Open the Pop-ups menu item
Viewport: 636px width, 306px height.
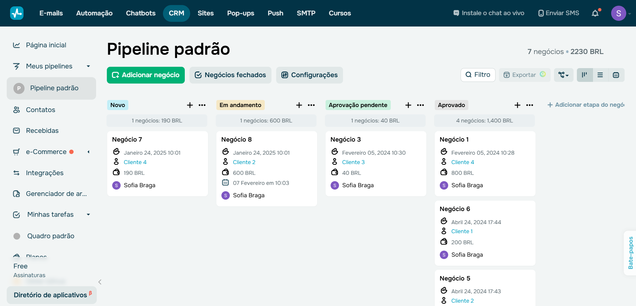click(241, 13)
